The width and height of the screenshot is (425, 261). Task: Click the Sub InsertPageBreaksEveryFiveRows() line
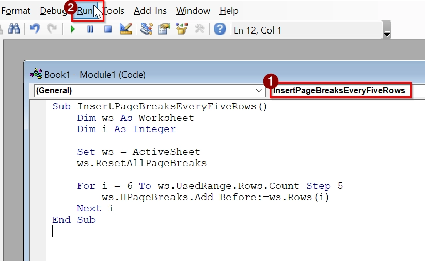pyautogui.click(x=160, y=106)
